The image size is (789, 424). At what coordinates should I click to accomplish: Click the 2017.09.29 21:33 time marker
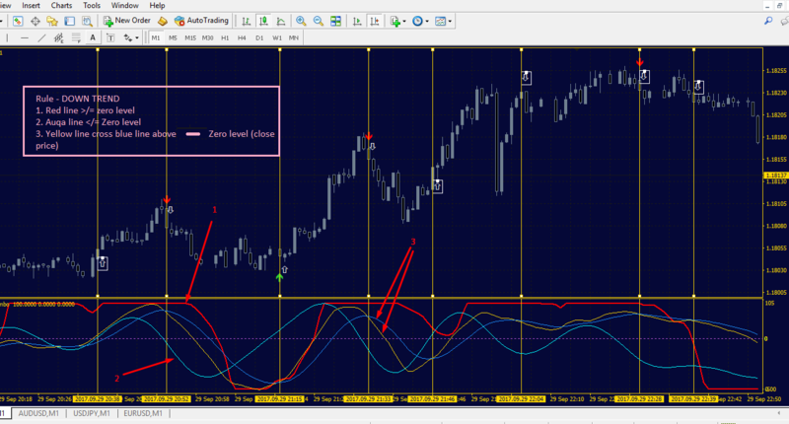tap(368, 398)
